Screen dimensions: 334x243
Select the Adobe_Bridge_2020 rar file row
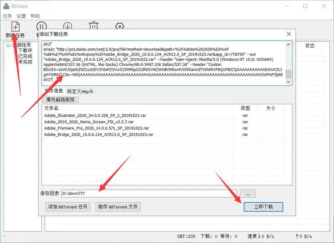(167, 134)
